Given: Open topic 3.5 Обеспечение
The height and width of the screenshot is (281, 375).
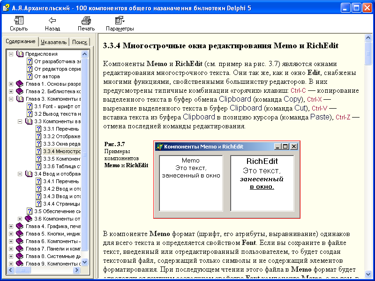Looking at the screenshot, I should pos(57,211).
